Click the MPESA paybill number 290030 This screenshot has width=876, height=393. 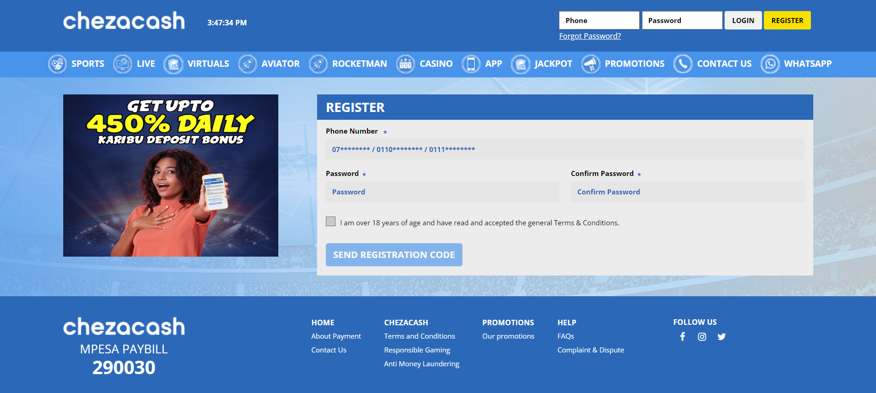pos(124,368)
